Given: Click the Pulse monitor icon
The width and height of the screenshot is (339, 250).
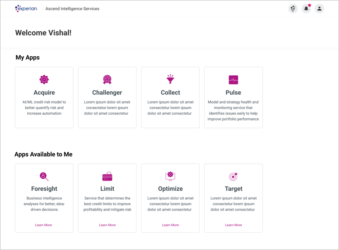Looking at the screenshot, I should coord(234,79).
